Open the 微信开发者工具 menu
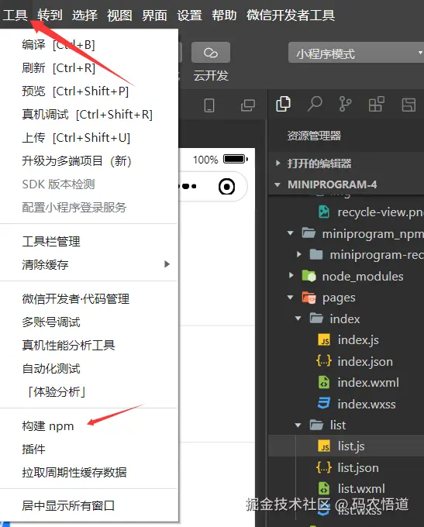 291,15
